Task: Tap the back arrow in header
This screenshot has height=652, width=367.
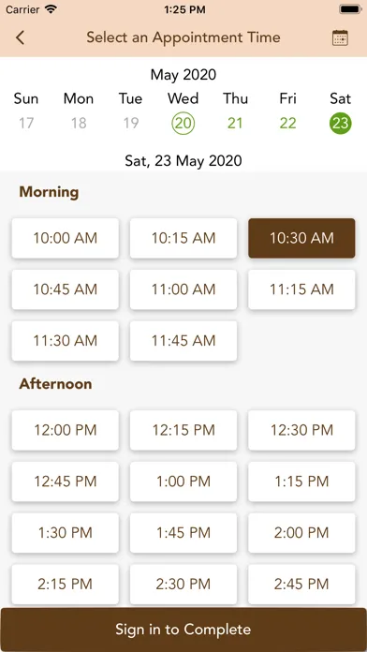Action: click(20, 37)
